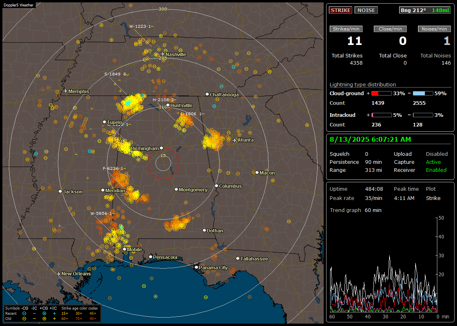Click the W-1223-1 storm cell label
Viewport: 457px width, 326px height.
pyautogui.click(x=141, y=26)
